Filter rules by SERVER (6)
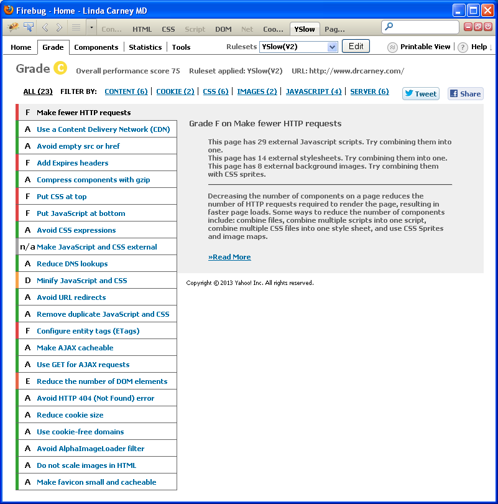This screenshot has width=498, height=504. point(369,91)
